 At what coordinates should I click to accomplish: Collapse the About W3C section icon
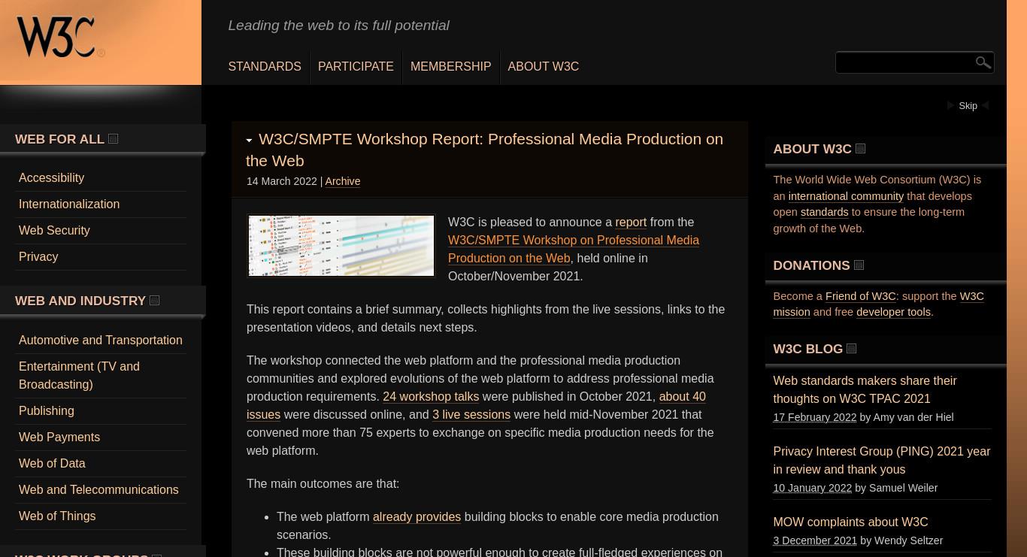[861, 149]
